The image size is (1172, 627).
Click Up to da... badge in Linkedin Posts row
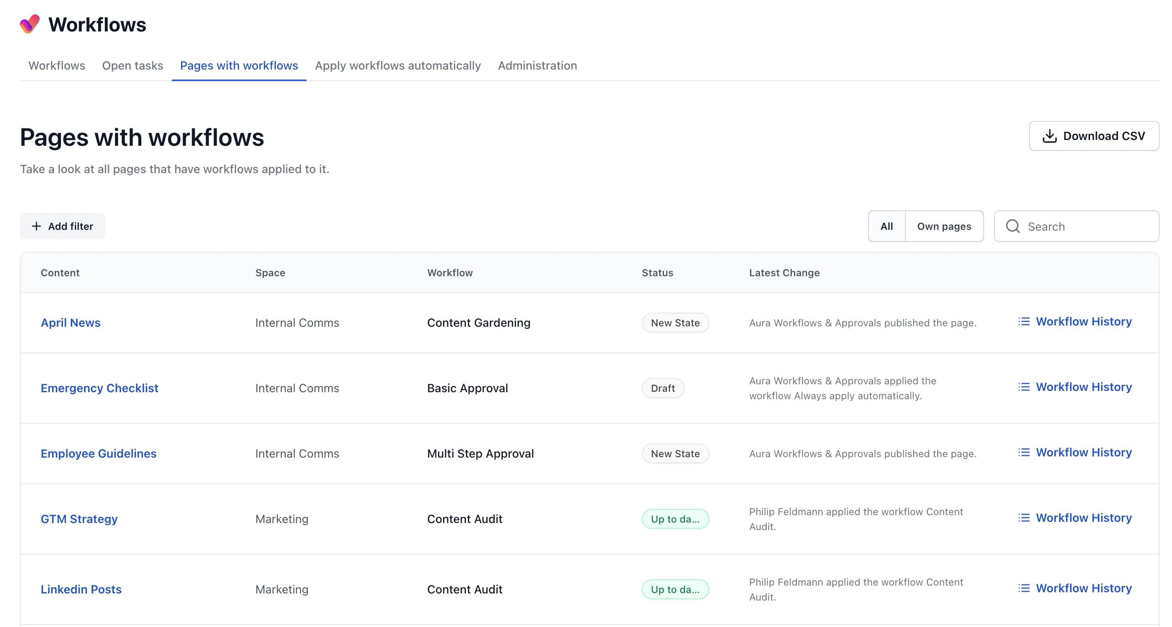tap(675, 589)
